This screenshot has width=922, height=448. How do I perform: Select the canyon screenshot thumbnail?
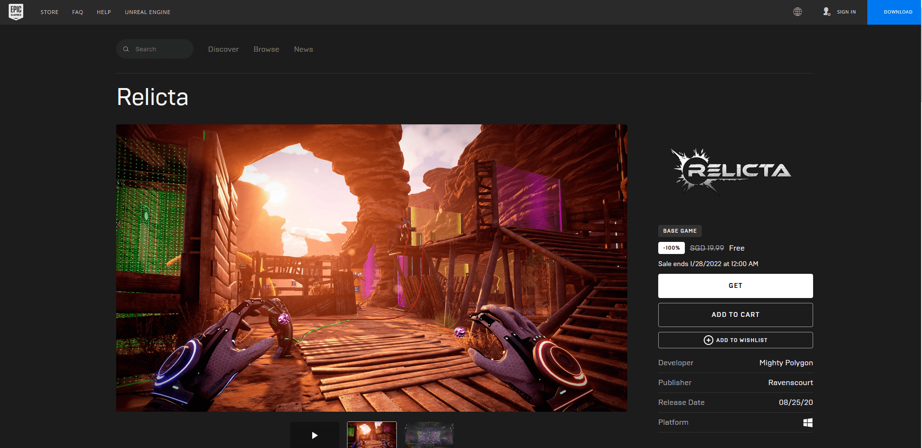pos(372,435)
